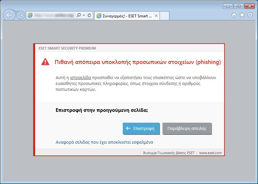Go back with the browser Back arrow
Image resolution: width=258 pixels, height=184 pixels.
pos(9,15)
